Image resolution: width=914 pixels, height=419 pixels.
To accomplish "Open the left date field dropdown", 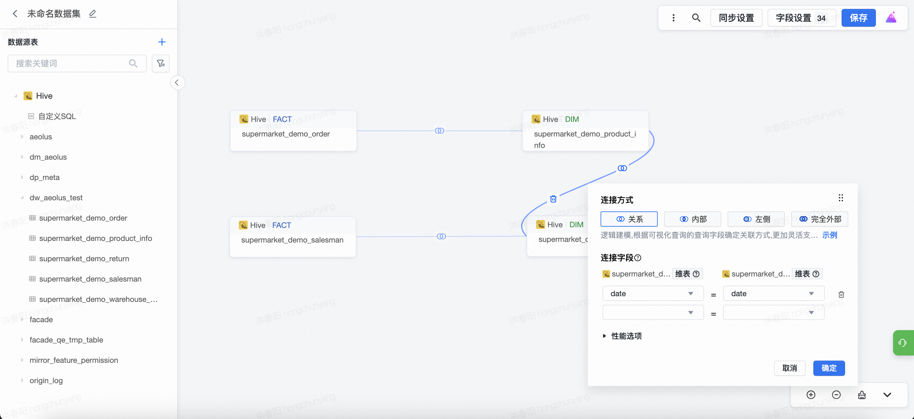I will (x=653, y=293).
